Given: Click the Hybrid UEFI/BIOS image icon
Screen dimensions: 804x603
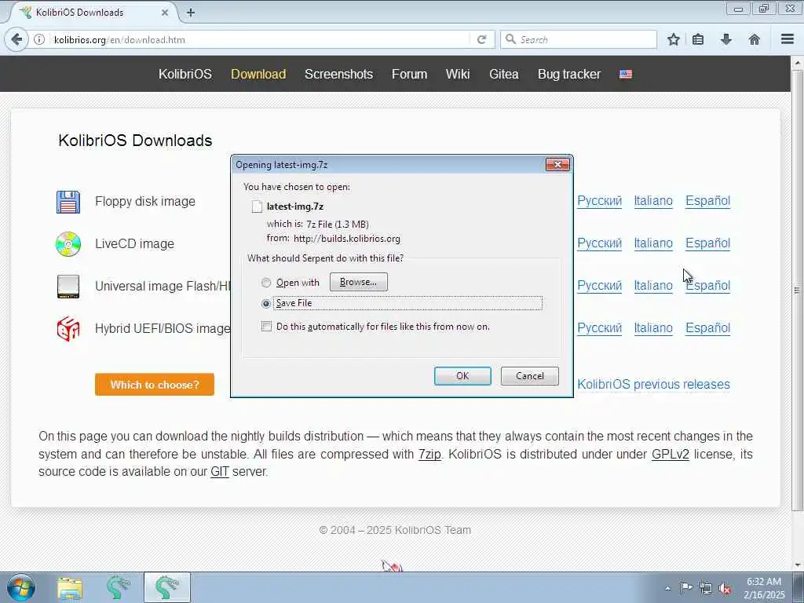Looking at the screenshot, I should [68, 329].
